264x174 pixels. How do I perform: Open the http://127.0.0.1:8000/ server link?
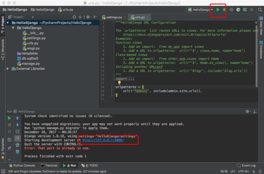pos(103,140)
